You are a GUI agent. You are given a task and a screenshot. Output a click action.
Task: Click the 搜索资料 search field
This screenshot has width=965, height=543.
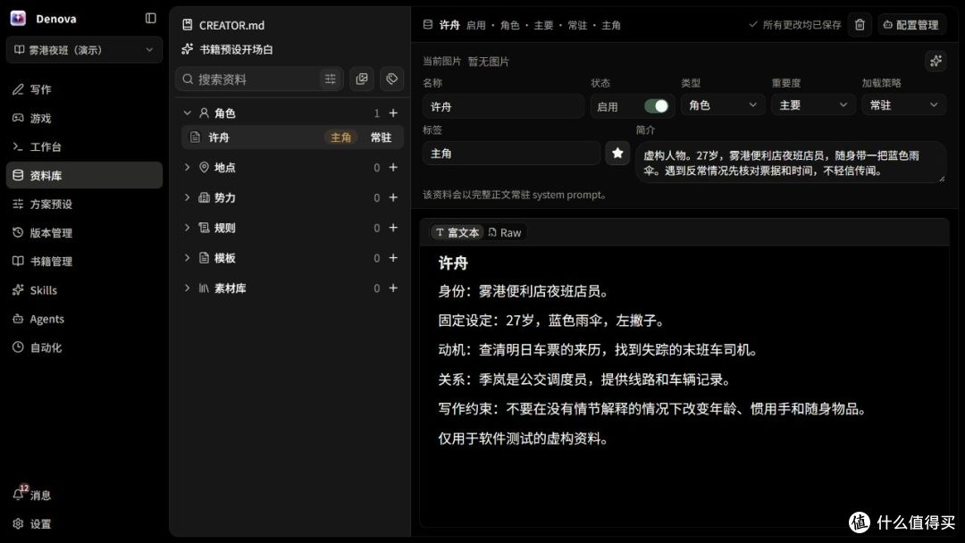[x=249, y=79]
